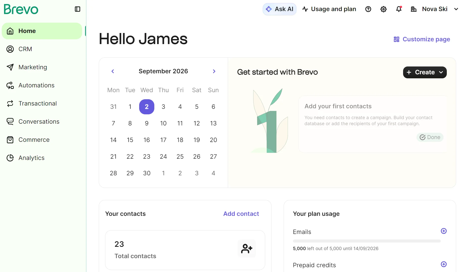Viewport: 467px width, 272px height.
Task: Select September 24 in the calendar
Action: pos(163,157)
